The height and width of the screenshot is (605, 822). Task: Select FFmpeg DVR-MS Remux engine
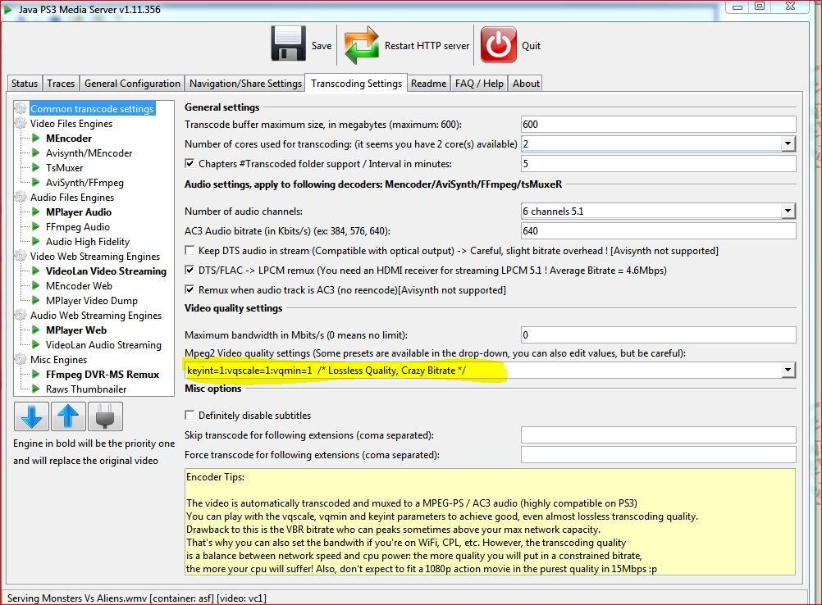[102, 375]
